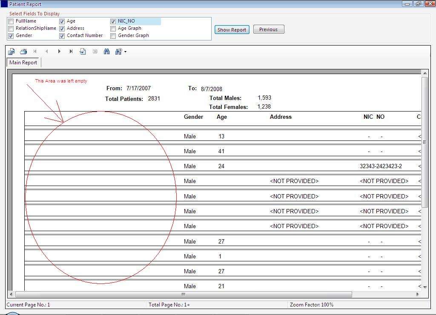Go to next page arrow

[x=59, y=52]
